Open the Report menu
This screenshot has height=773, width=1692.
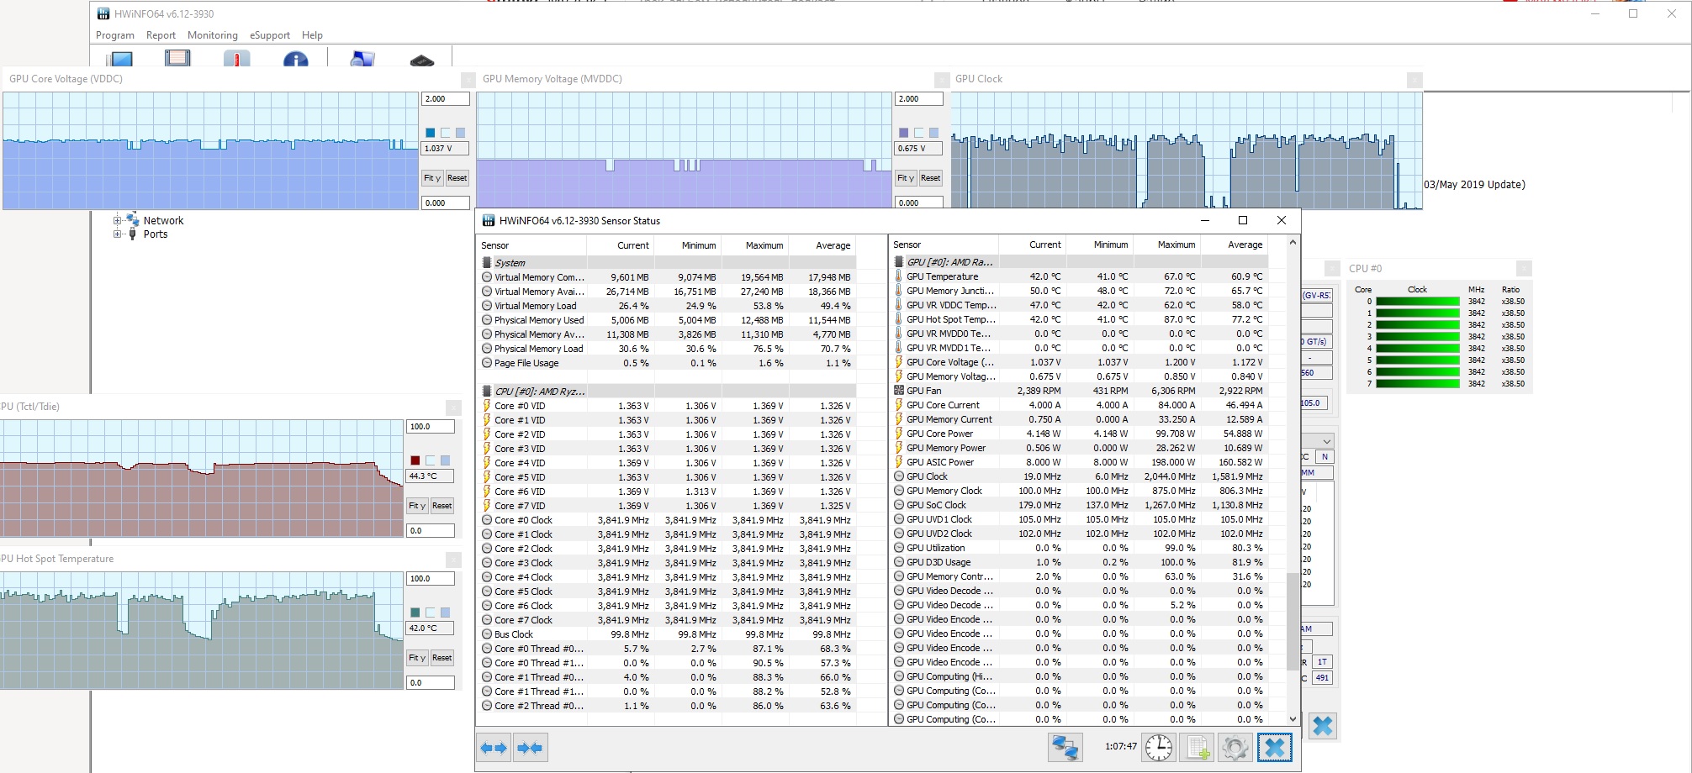tap(161, 35)
